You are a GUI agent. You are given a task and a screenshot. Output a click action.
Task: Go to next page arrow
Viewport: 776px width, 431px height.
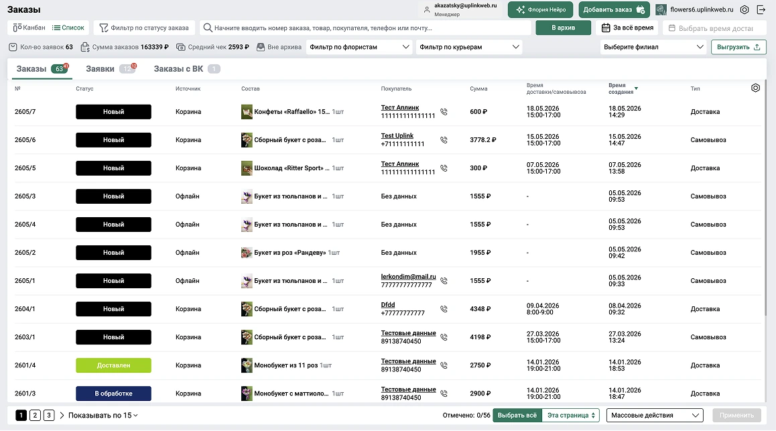(x=62, y=415)
